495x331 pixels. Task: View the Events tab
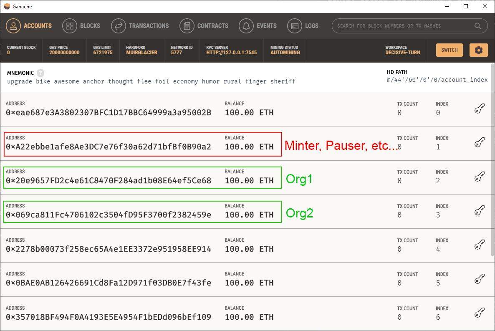pos(258,26)
